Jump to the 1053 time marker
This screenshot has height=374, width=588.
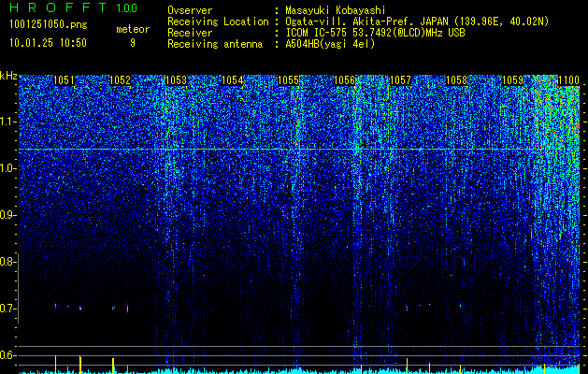pos(176,80)
